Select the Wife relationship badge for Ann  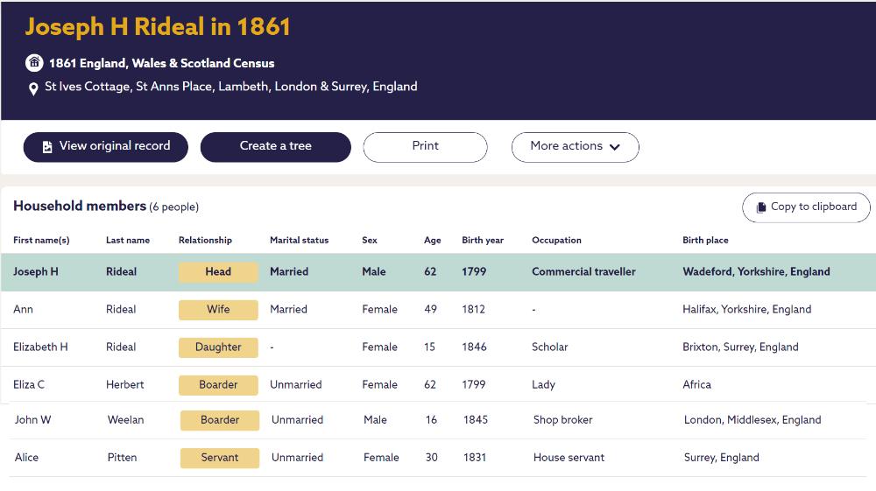[218, 310]
